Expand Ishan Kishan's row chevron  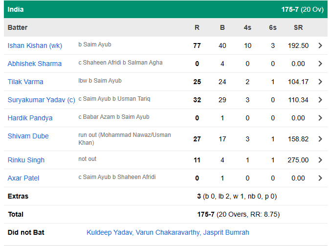point(320,45)
